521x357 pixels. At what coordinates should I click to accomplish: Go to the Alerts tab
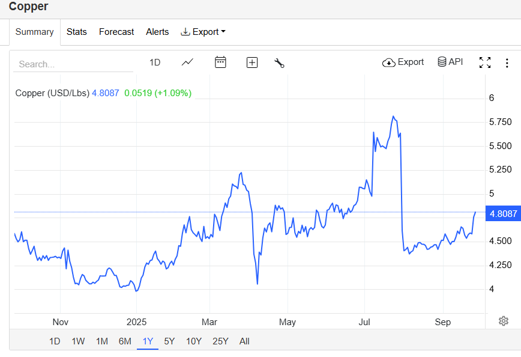tap(157, 32)
